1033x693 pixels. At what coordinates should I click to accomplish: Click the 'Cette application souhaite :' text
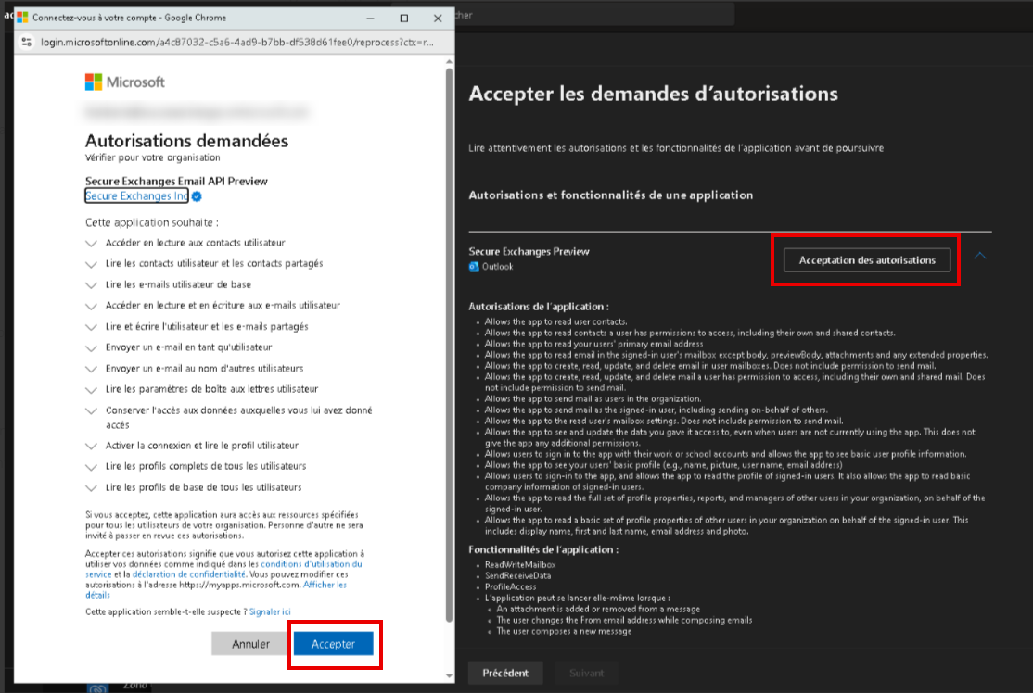(151, 222)
